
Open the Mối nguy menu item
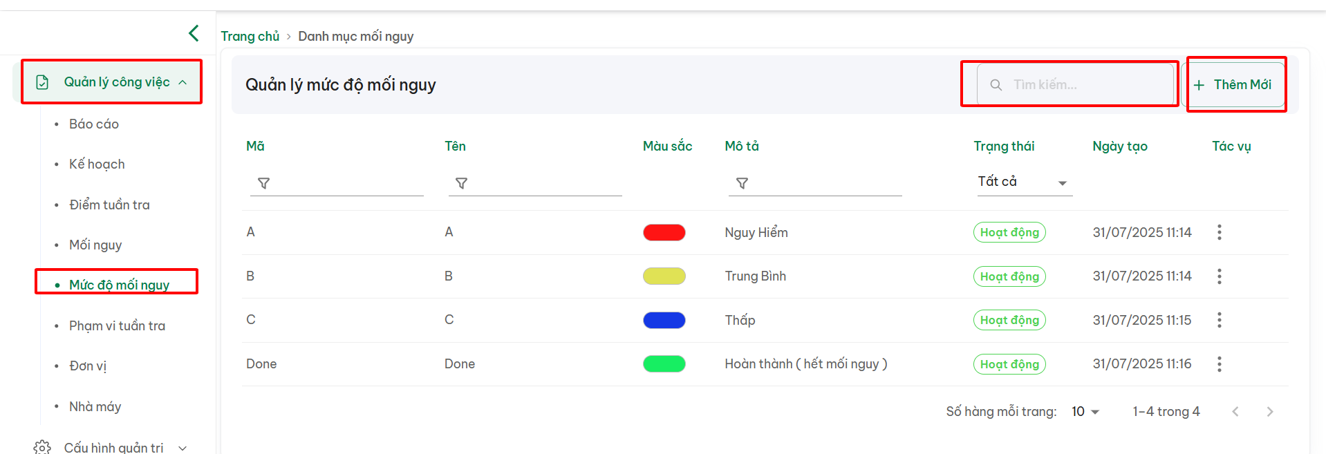tap(95, 245)
